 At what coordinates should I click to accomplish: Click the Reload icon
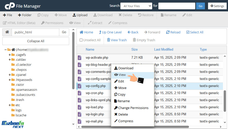pyautogui.click(x=168, y=32)
